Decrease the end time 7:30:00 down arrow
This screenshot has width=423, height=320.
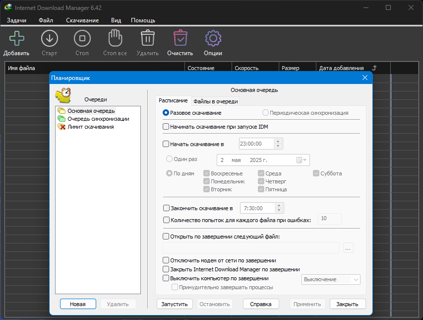point(279,210)
